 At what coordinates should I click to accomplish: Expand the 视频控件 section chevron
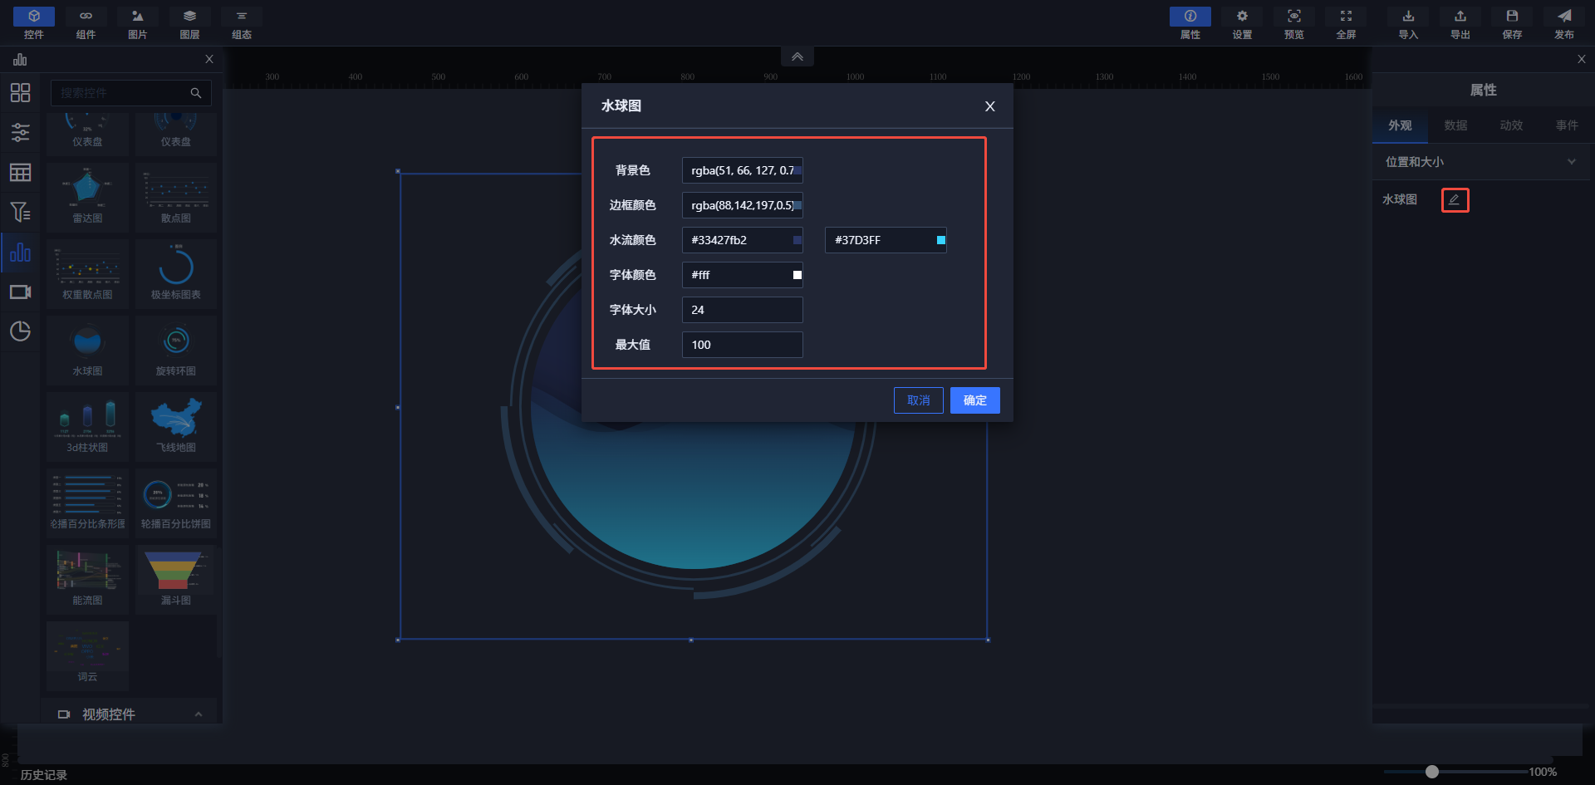(x=199, y=714)
